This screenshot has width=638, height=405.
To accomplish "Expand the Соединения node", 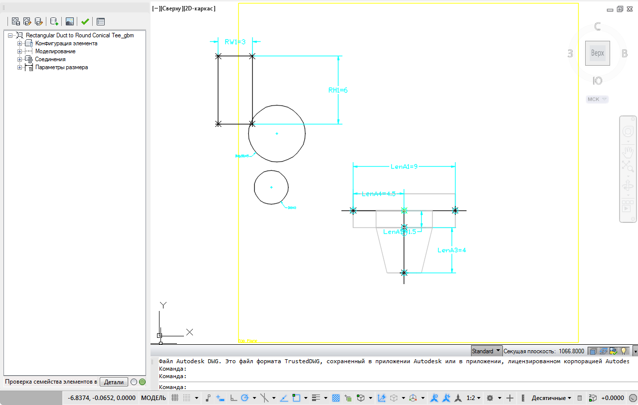I will (x=20, y=59).
